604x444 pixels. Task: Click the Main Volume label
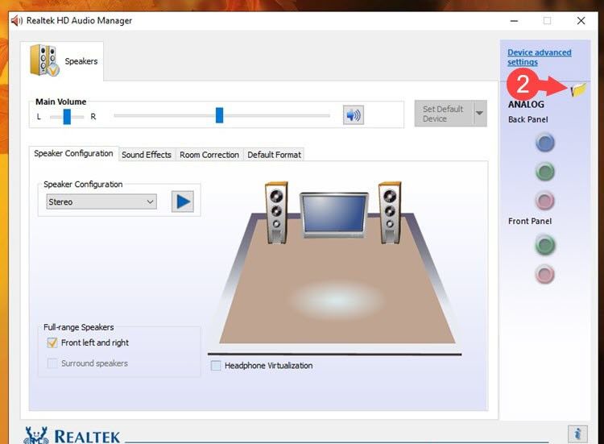(61, 102)
